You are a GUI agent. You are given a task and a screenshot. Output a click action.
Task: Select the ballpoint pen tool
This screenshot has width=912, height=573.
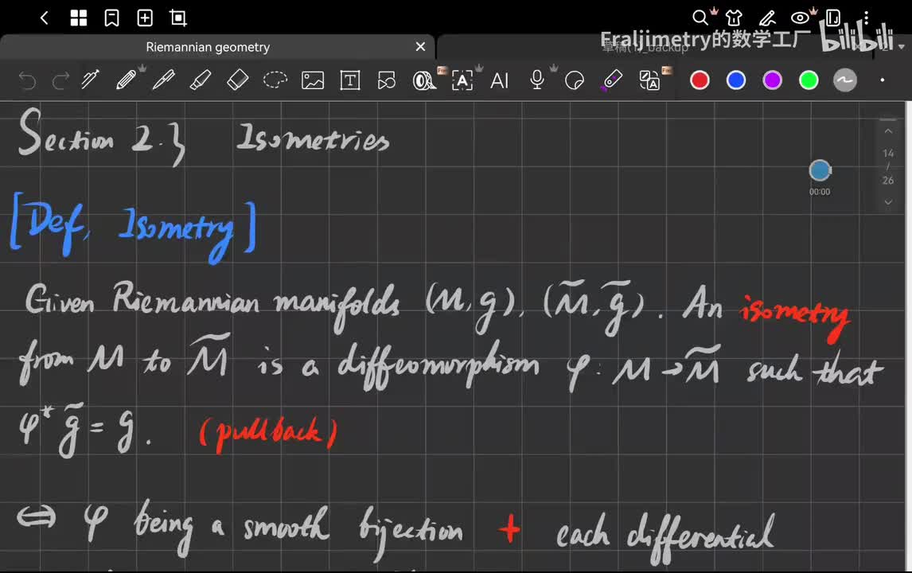pos(163,80)
